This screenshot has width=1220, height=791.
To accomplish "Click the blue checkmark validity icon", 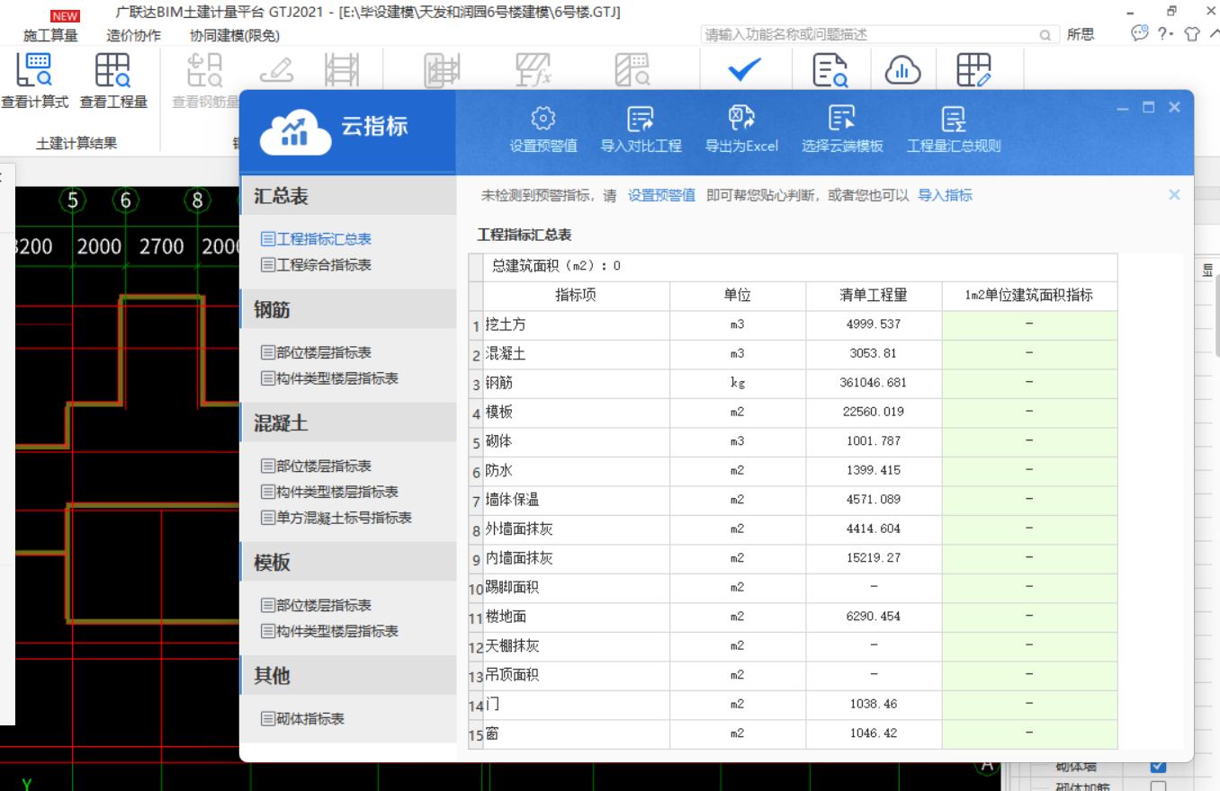I will [x=744, y=68].
